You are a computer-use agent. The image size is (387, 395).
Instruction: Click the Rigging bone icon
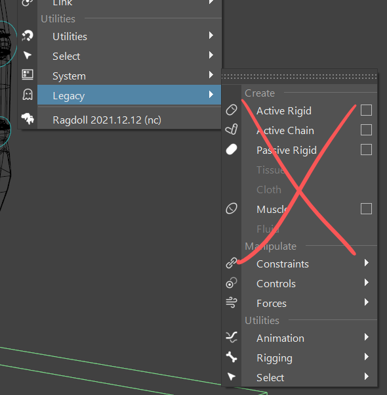[x=232, y=357]
